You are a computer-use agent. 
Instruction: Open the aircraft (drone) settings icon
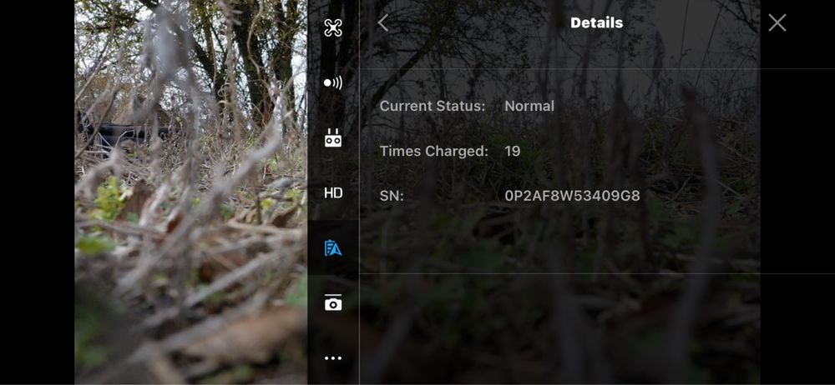coord(333,27)
